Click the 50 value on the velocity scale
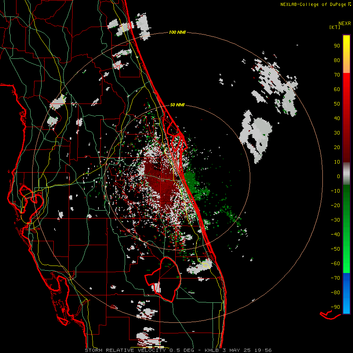Screen dimensions: 353x353 (337, 104)
